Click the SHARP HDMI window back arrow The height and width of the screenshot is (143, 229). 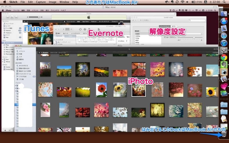(x=133, y=20)
